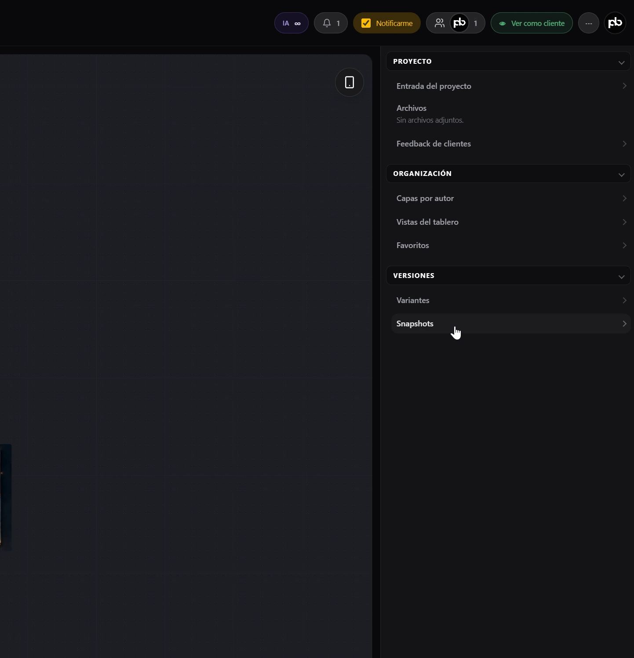634x658 pixels.
Task: Open Snapshots entry
Action: click(x=511, y=324)
